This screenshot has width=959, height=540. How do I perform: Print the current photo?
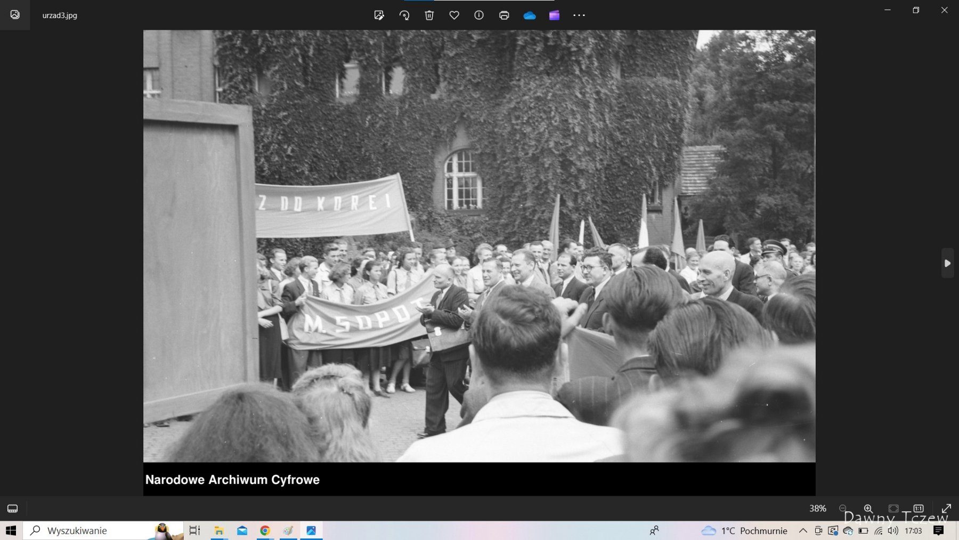pos(504,15)
